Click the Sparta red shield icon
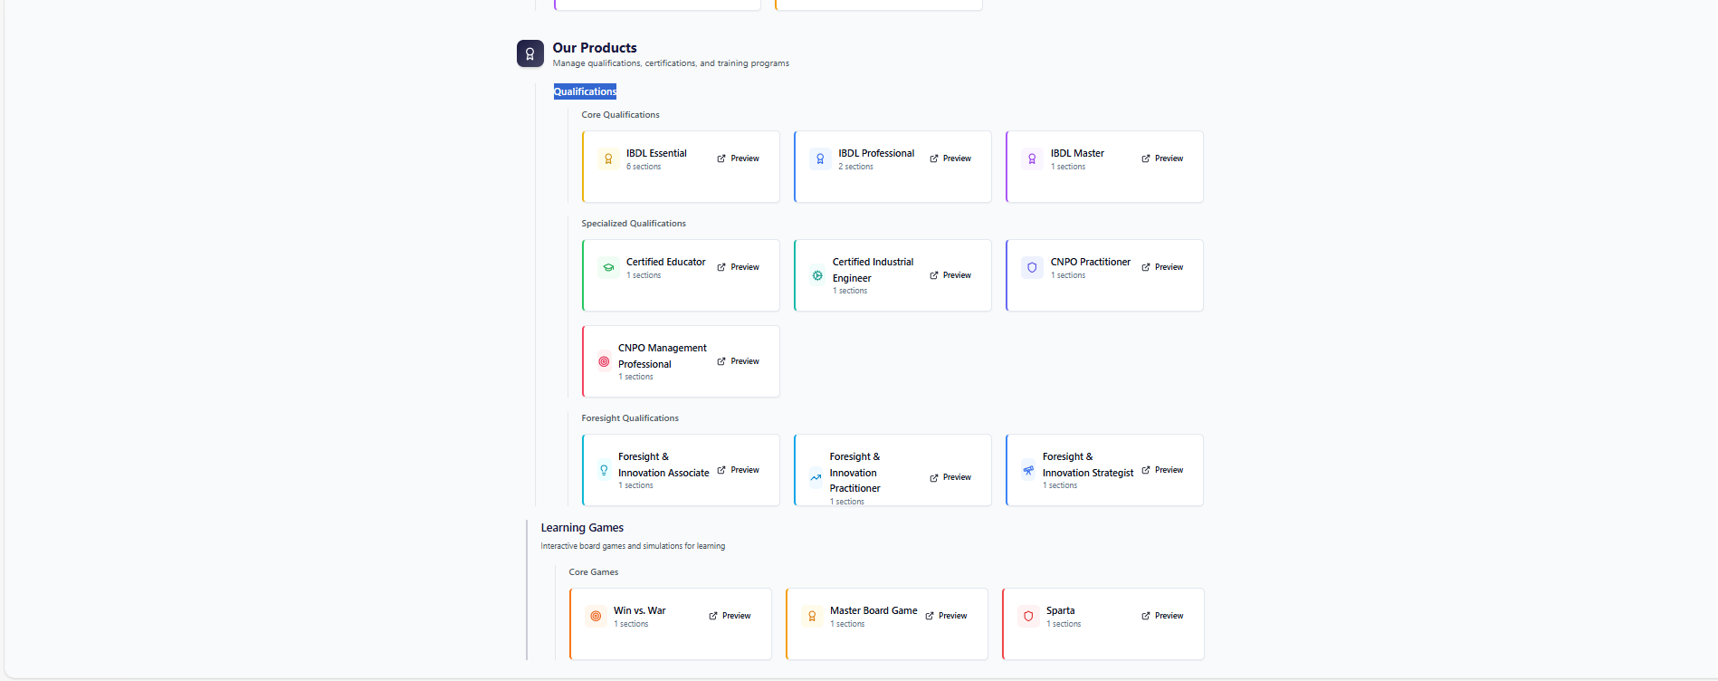1718x681 pixels. 1028,617
